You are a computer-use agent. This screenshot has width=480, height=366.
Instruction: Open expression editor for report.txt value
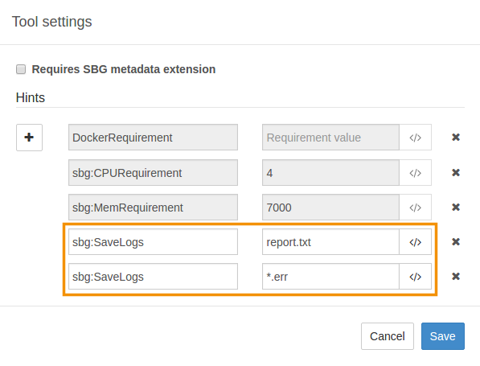(x=416, y=242)
